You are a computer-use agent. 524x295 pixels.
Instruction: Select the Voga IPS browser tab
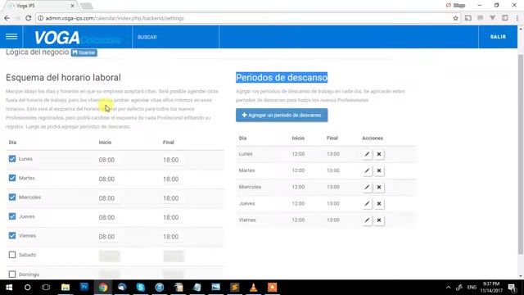40,6
